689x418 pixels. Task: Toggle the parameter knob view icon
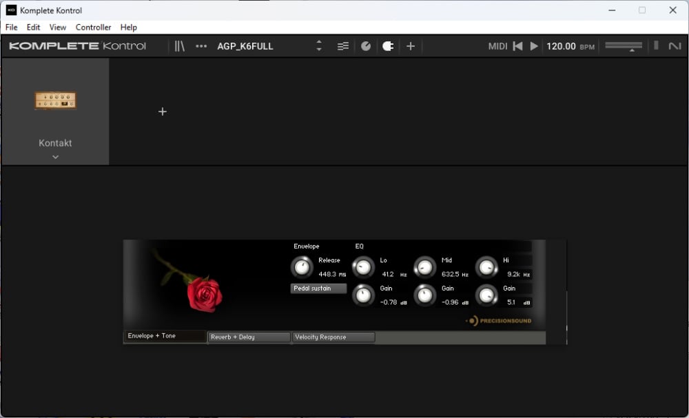pos(366,46)
